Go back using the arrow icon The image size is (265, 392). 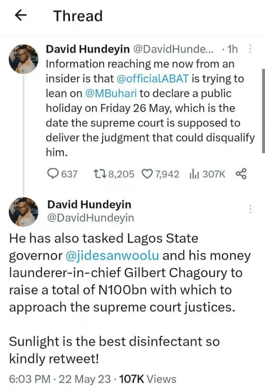(x=21, y=16)
